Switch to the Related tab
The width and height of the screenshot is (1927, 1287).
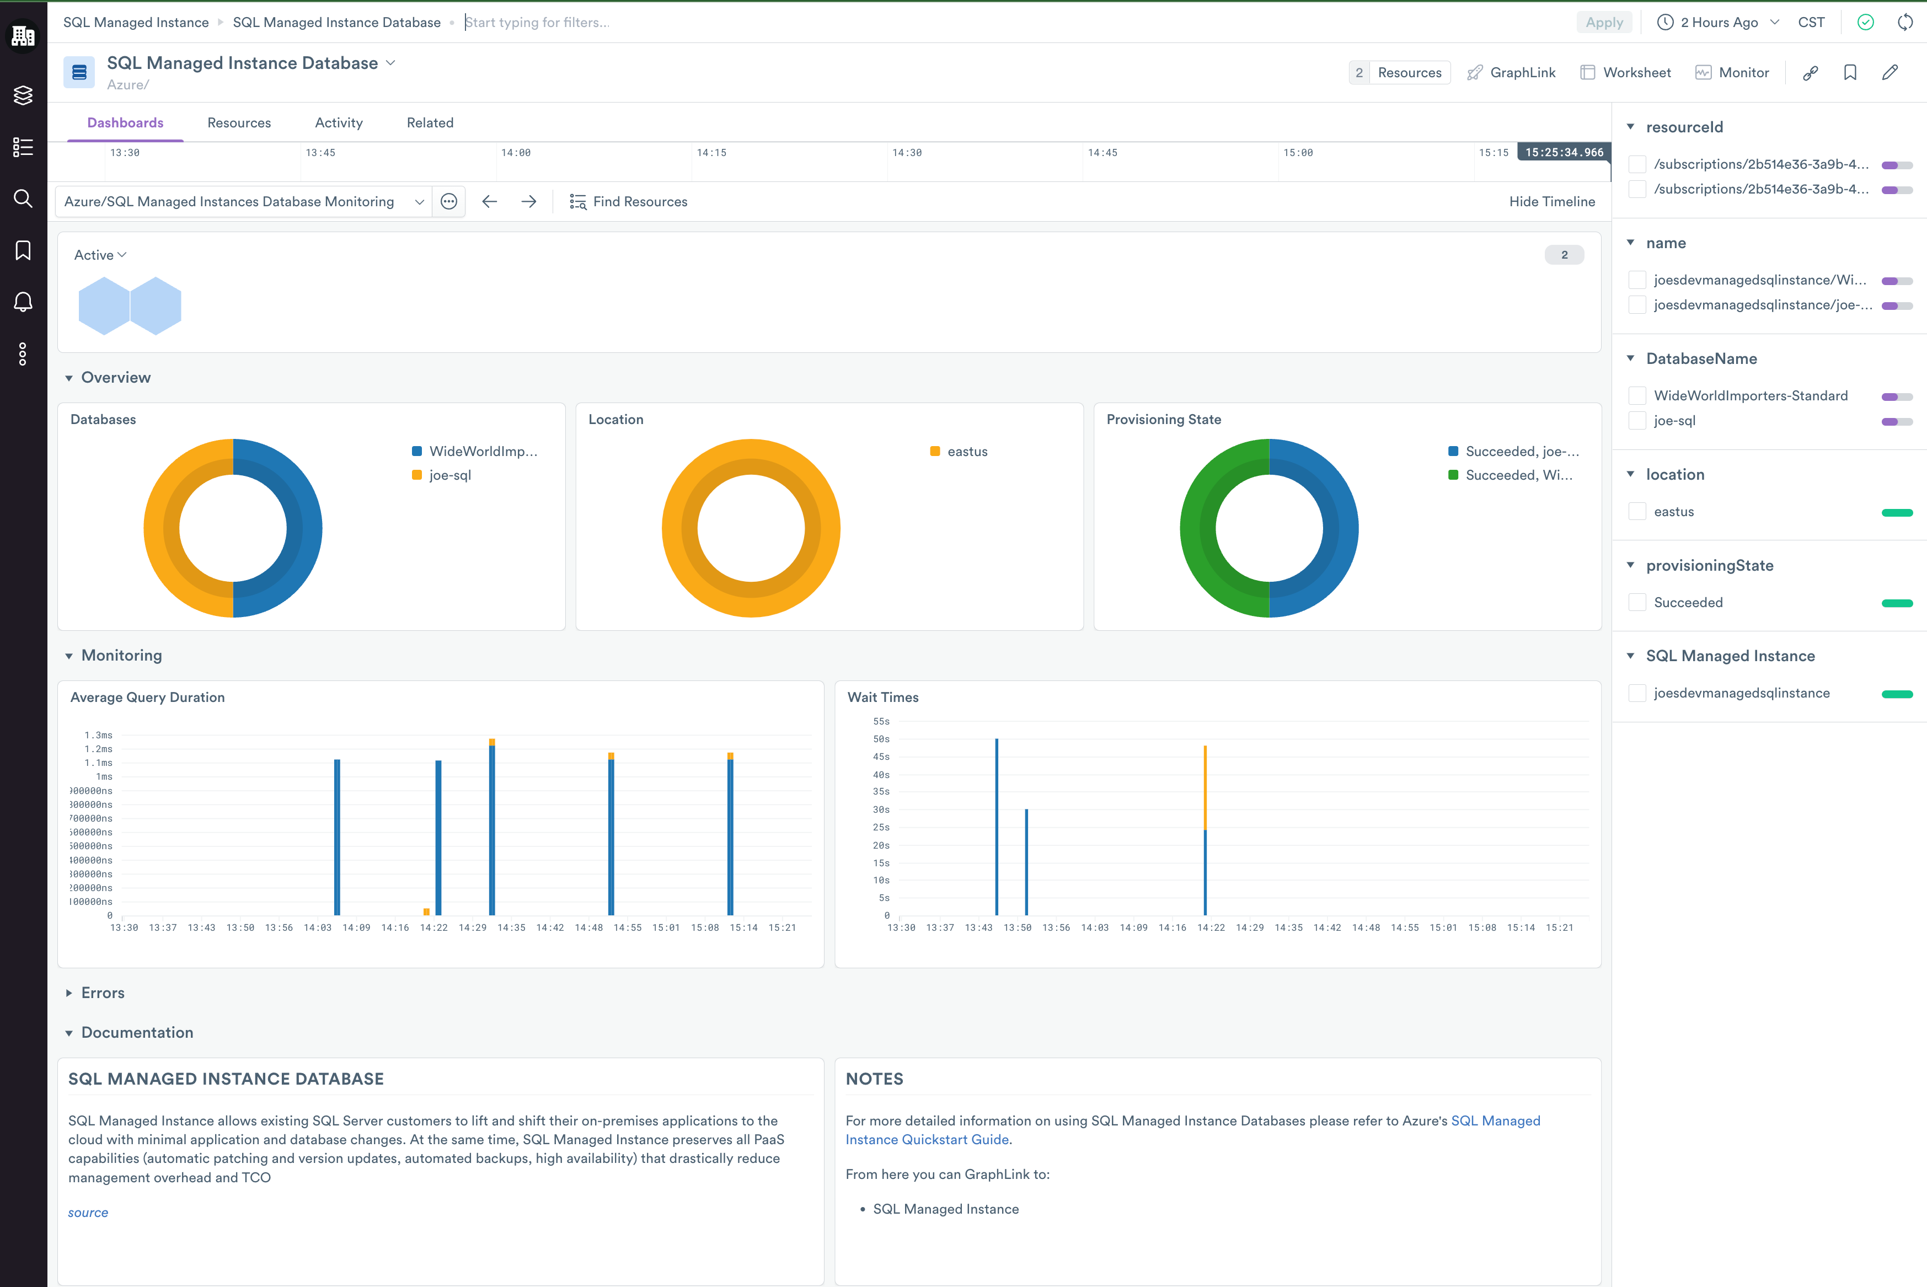430,122
